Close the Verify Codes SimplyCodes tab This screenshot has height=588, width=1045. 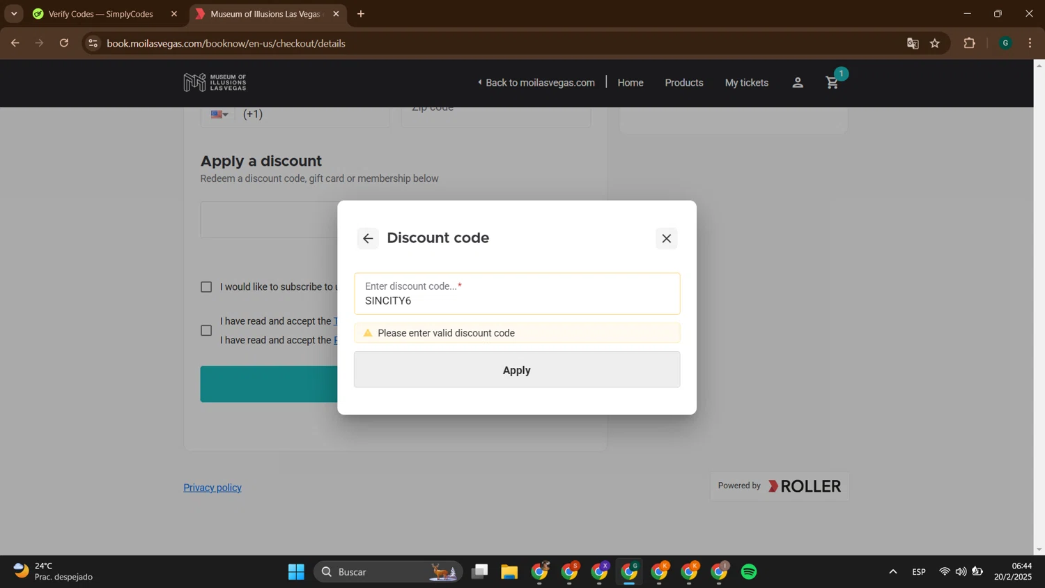[174, 14]
